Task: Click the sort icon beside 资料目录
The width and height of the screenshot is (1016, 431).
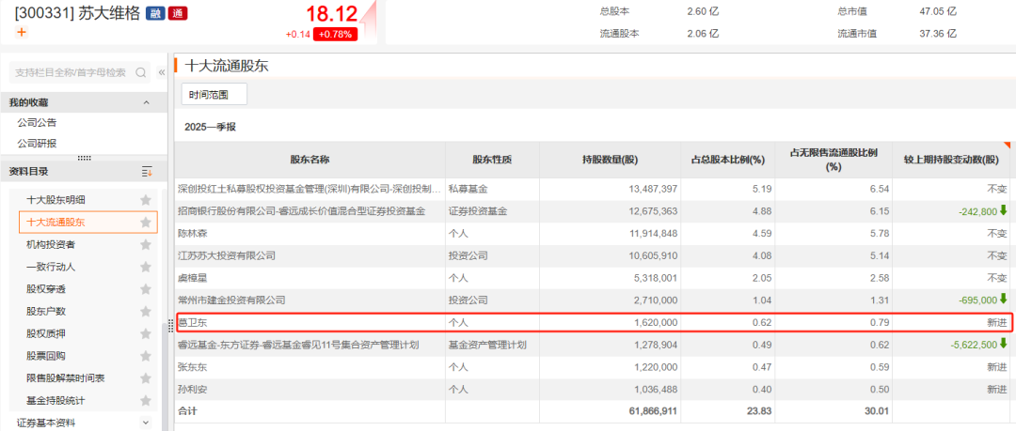Action: (146, 171)
